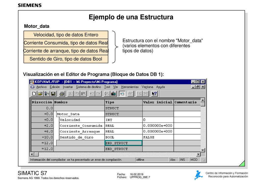
Task: Click the Cut scissors icon
Action: (70, 94)
